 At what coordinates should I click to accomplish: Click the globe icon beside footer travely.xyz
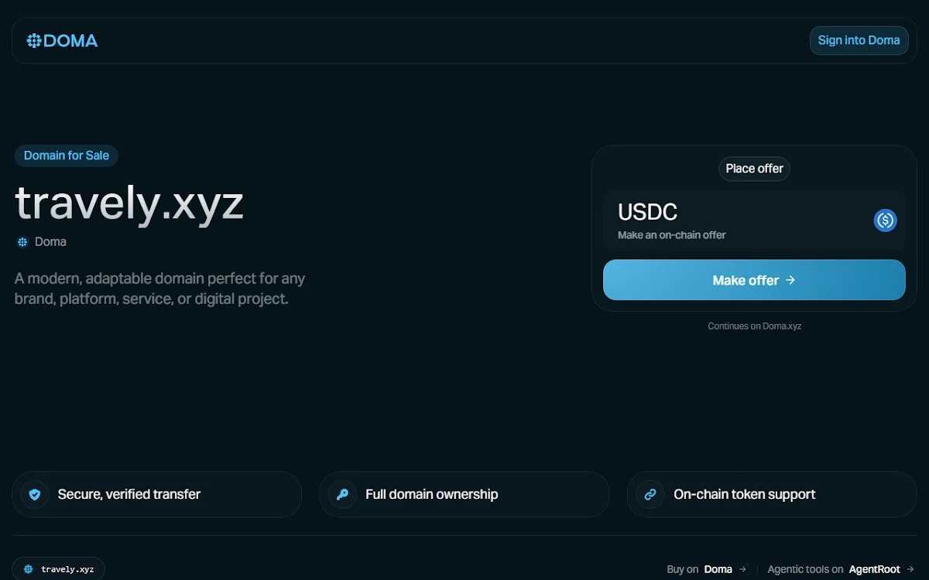[29, 569]
